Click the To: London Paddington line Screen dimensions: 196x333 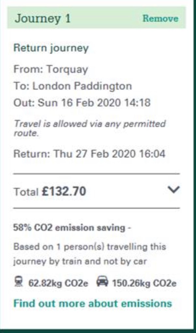[72, 86]
